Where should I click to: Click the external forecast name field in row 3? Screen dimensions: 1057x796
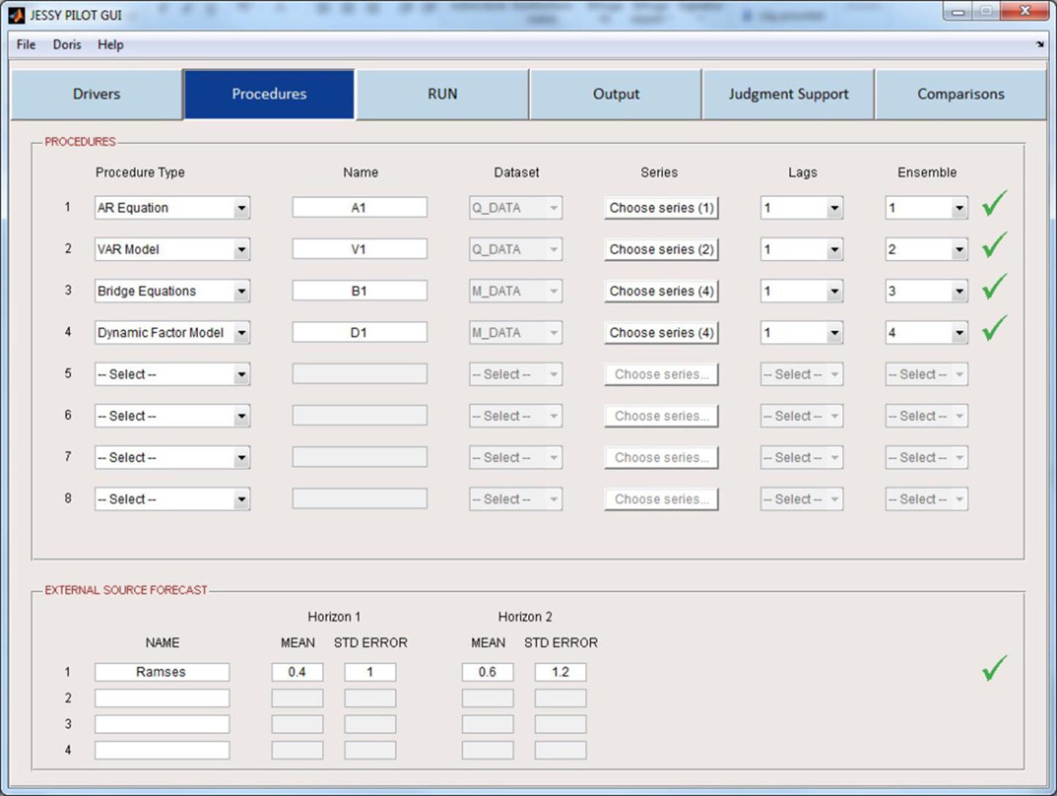[x=162, y=724]
